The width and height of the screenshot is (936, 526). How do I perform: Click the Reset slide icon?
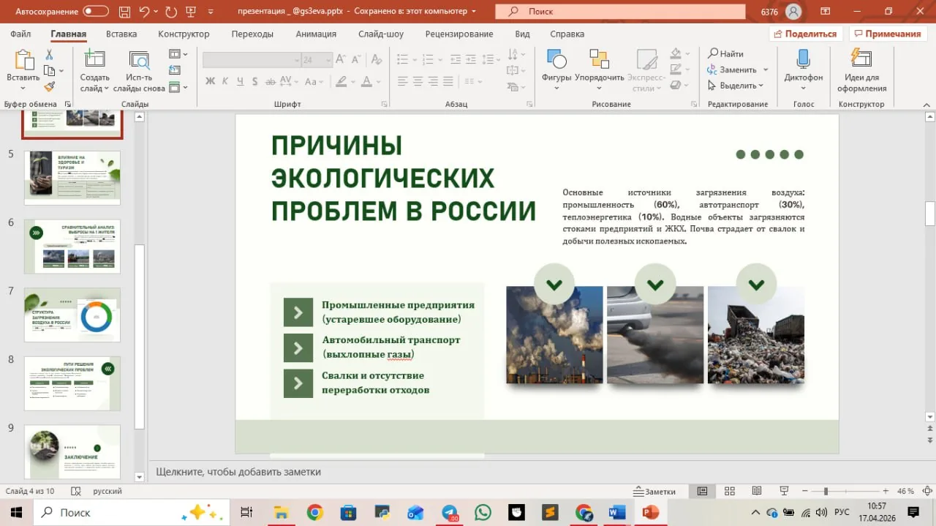point(174,70)
